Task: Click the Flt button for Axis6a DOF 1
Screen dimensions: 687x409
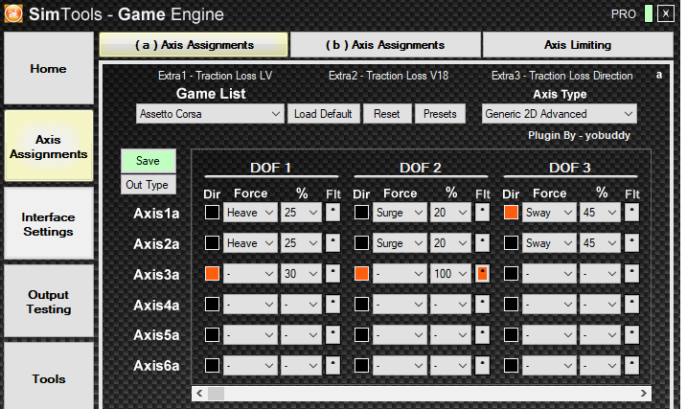Action: click(333, 364)
